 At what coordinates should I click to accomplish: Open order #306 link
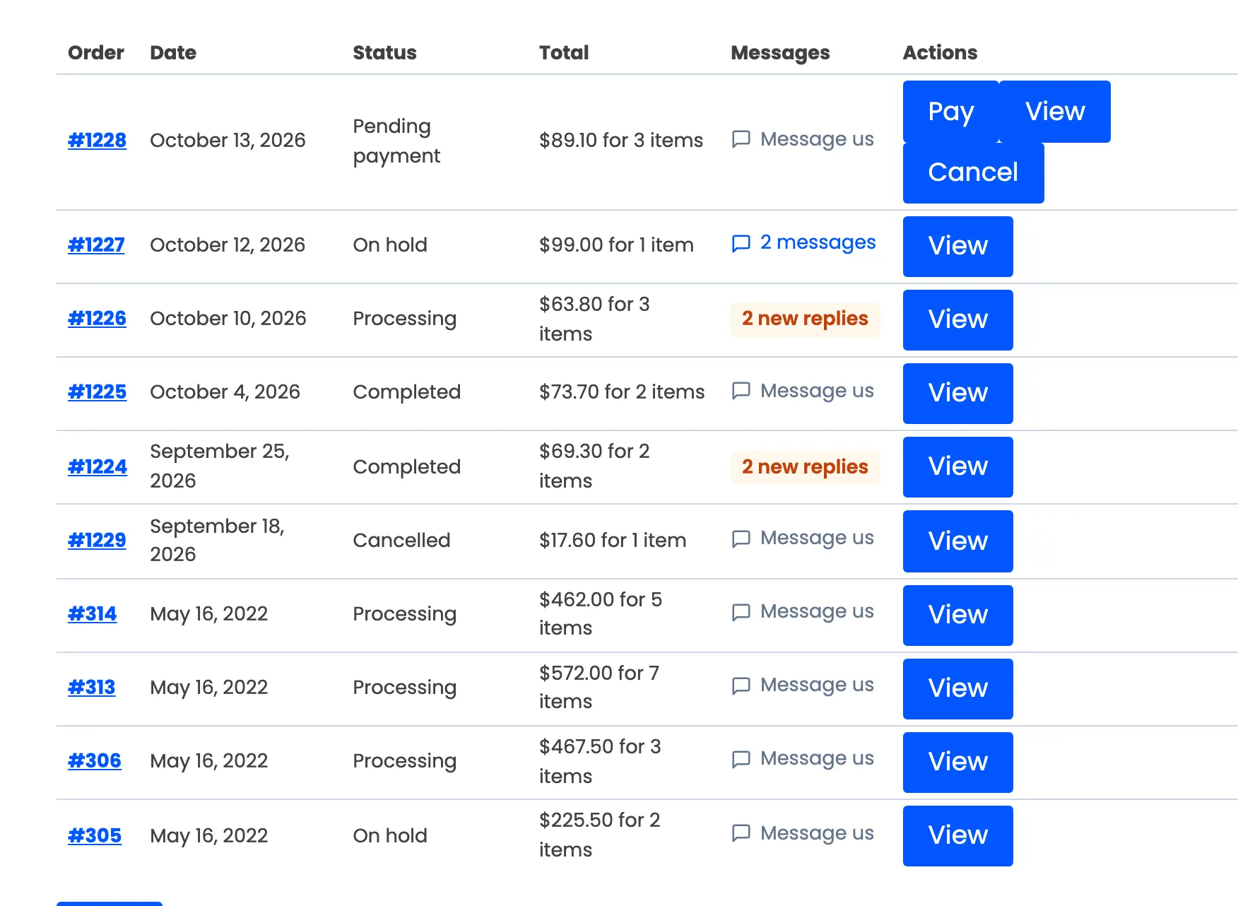(94, 760)
